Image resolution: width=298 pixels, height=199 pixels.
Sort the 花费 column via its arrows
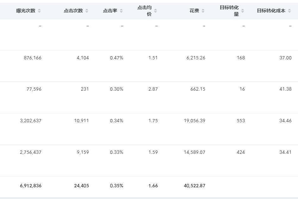click(203, 11)
